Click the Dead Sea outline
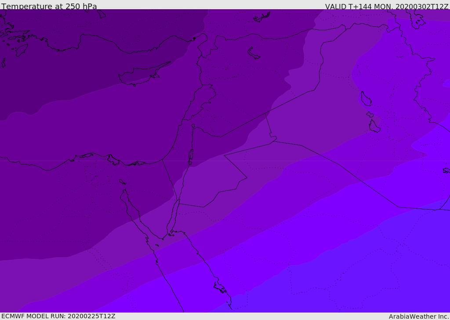Viewport: 450px width, 320px height. coord(191,157)
